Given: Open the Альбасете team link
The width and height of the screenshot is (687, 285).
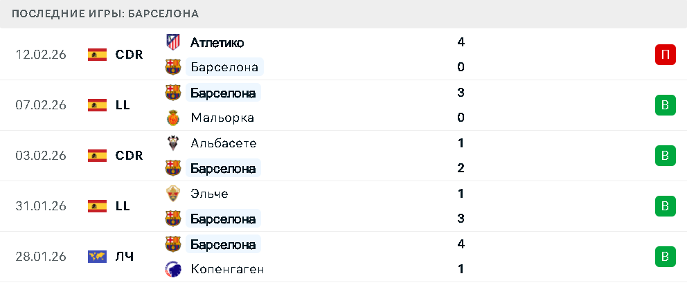Looking at the screenshot, I should point(223,143).
